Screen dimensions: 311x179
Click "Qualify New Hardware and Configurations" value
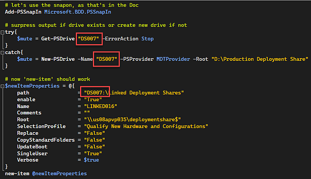point(146,126)
